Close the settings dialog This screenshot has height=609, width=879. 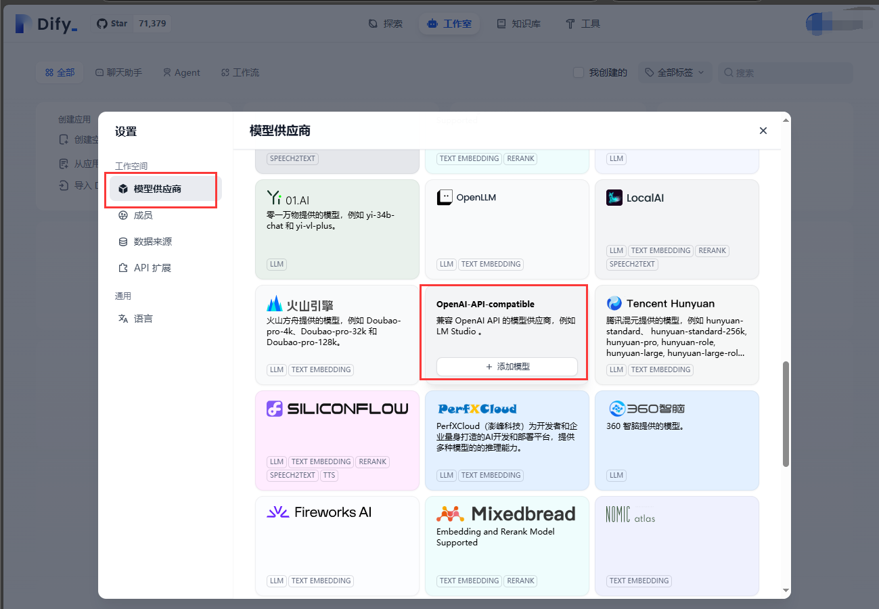click(x=763, y=131)
